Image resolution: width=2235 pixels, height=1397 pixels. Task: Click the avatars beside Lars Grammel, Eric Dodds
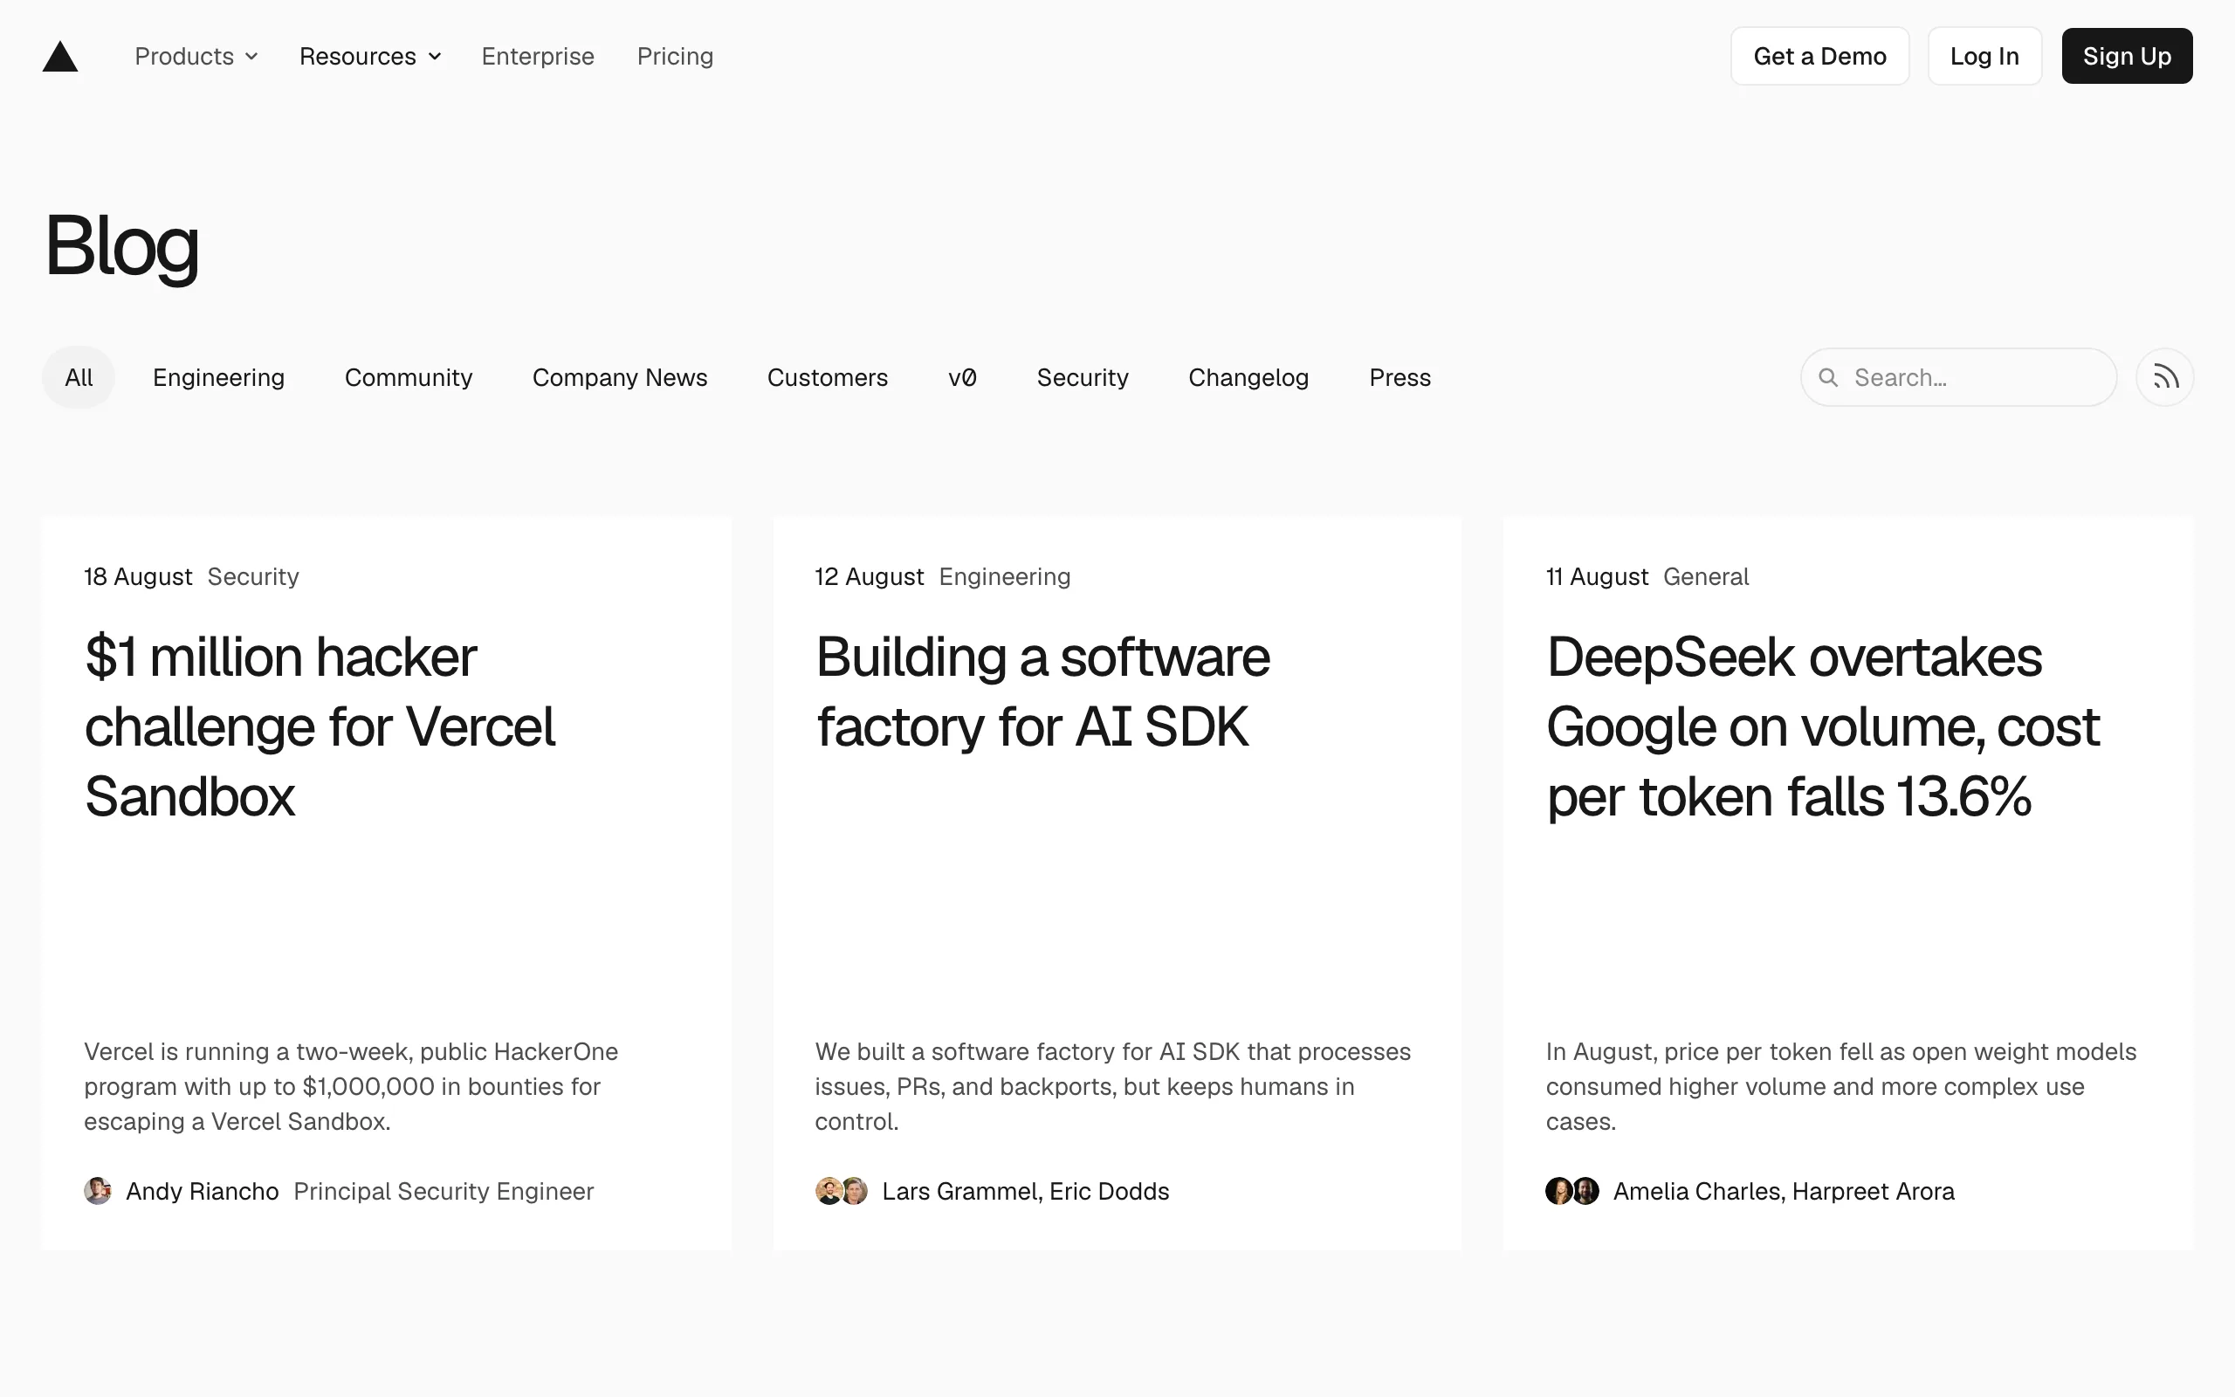pos(842,1191)
